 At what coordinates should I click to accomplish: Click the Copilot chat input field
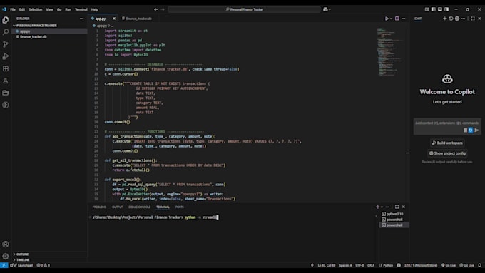[x=447, y=123]
